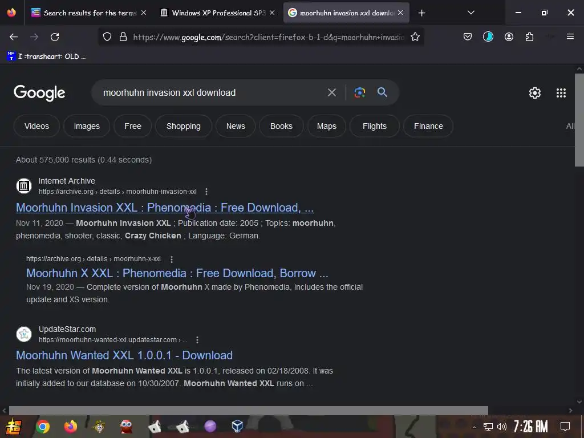Filter results by News
The image size is (584, 438).
coord(236,126)
